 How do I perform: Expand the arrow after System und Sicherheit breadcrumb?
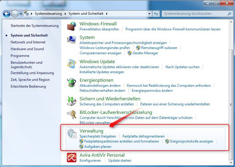107,14
